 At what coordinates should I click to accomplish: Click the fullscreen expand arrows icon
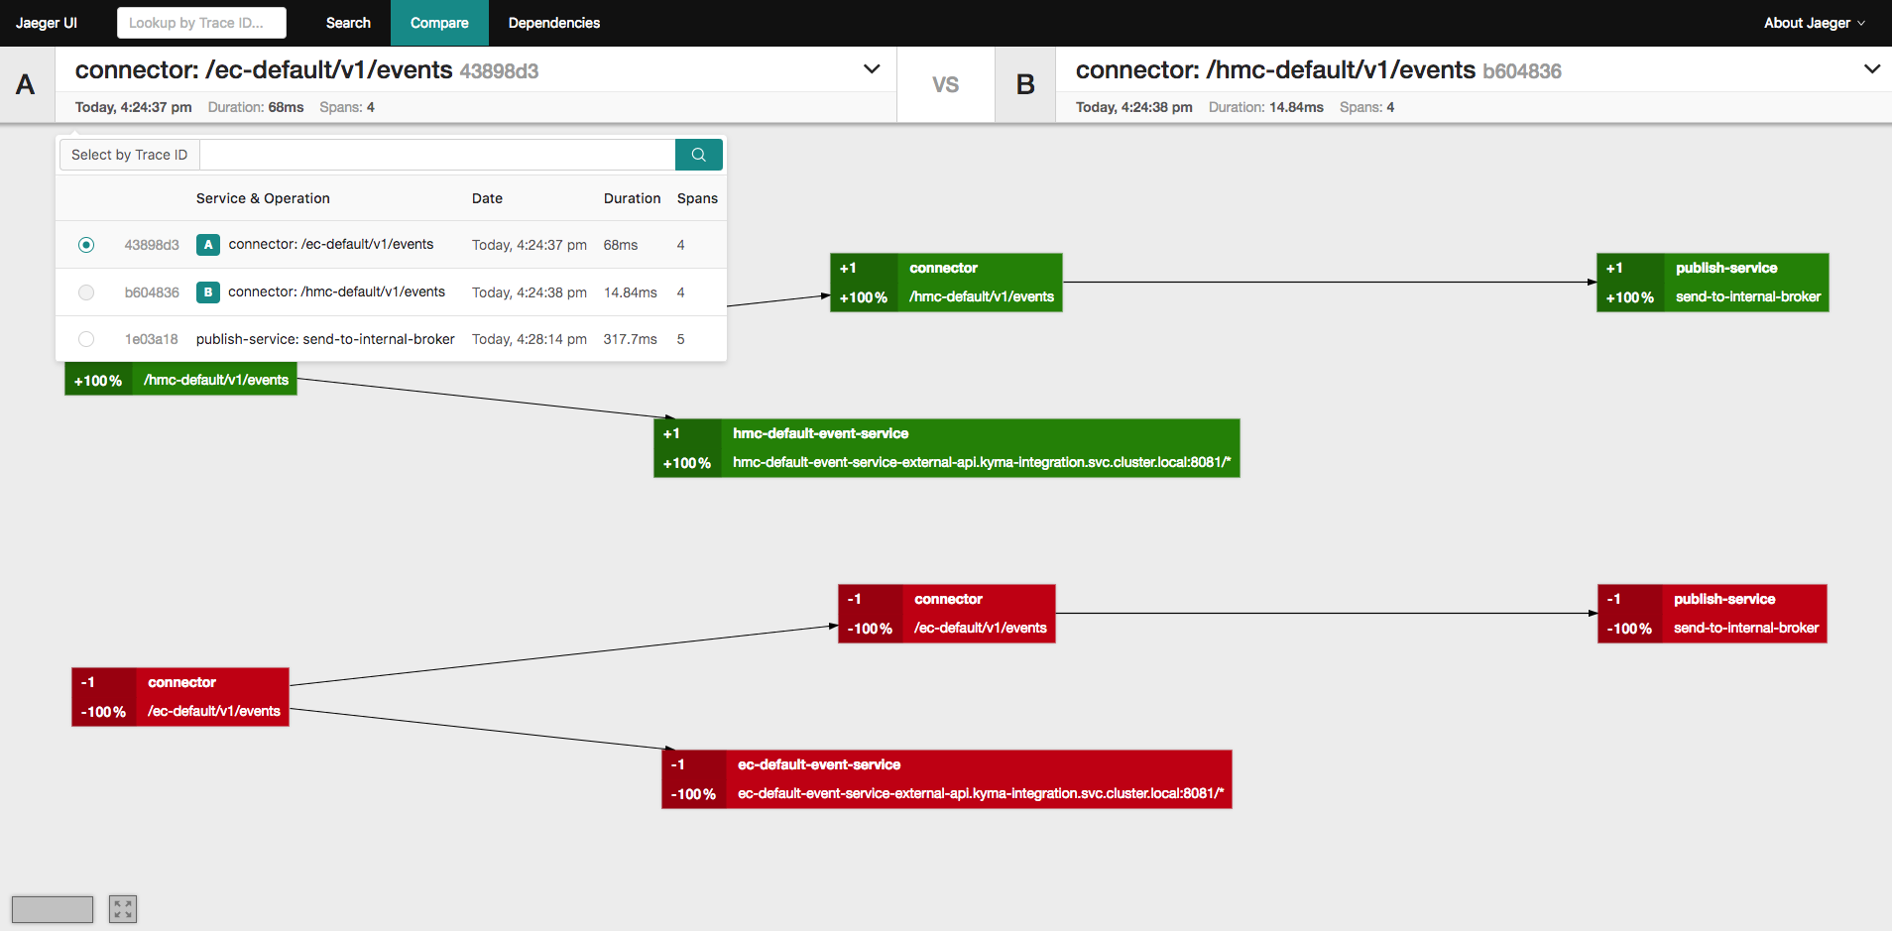(x=122, y=908)
